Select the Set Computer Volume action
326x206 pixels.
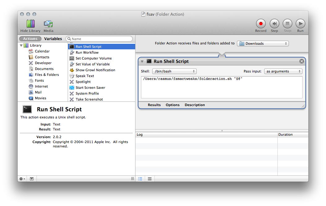[x=101, y=58]
